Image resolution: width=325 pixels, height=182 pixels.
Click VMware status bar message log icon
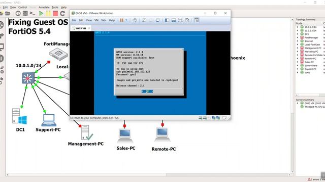(224, 118)
